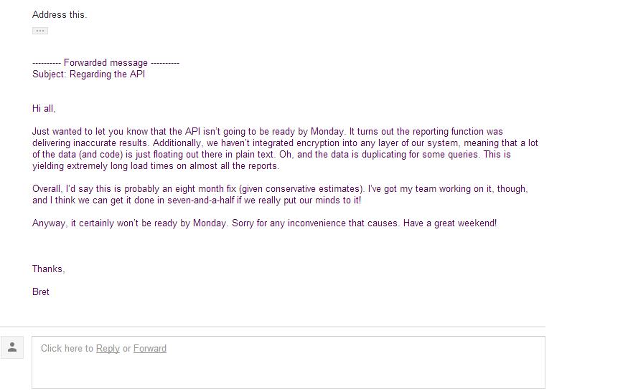Image resolution: width=623 pixels, height=391 pixels.
Task: Click 'Have a great weekend!' text
Action: (x=450, y=223)
